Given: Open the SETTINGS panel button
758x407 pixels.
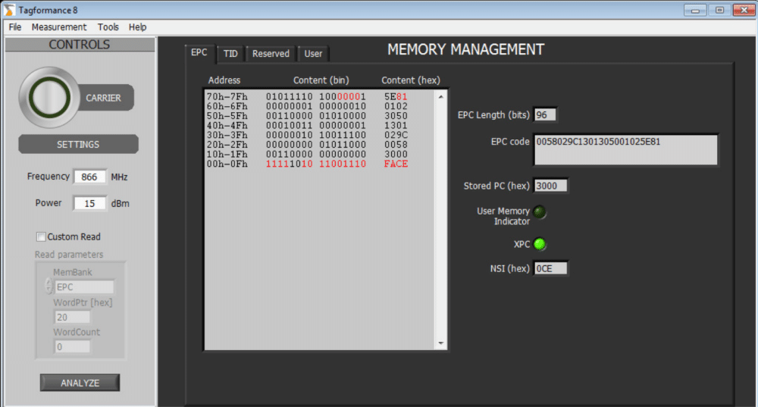Looking at the screenshot, I should point(78,145).
